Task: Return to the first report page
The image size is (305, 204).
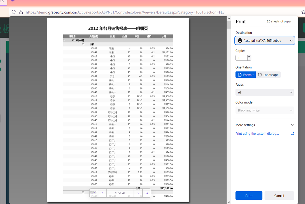Action: pyautogui.click(x=93, y=193)
